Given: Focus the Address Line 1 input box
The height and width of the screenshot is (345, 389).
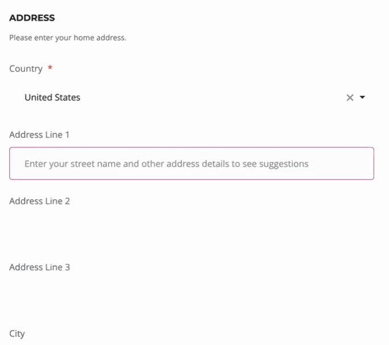Looking at the screenshot, I should (x=192, y=163).
